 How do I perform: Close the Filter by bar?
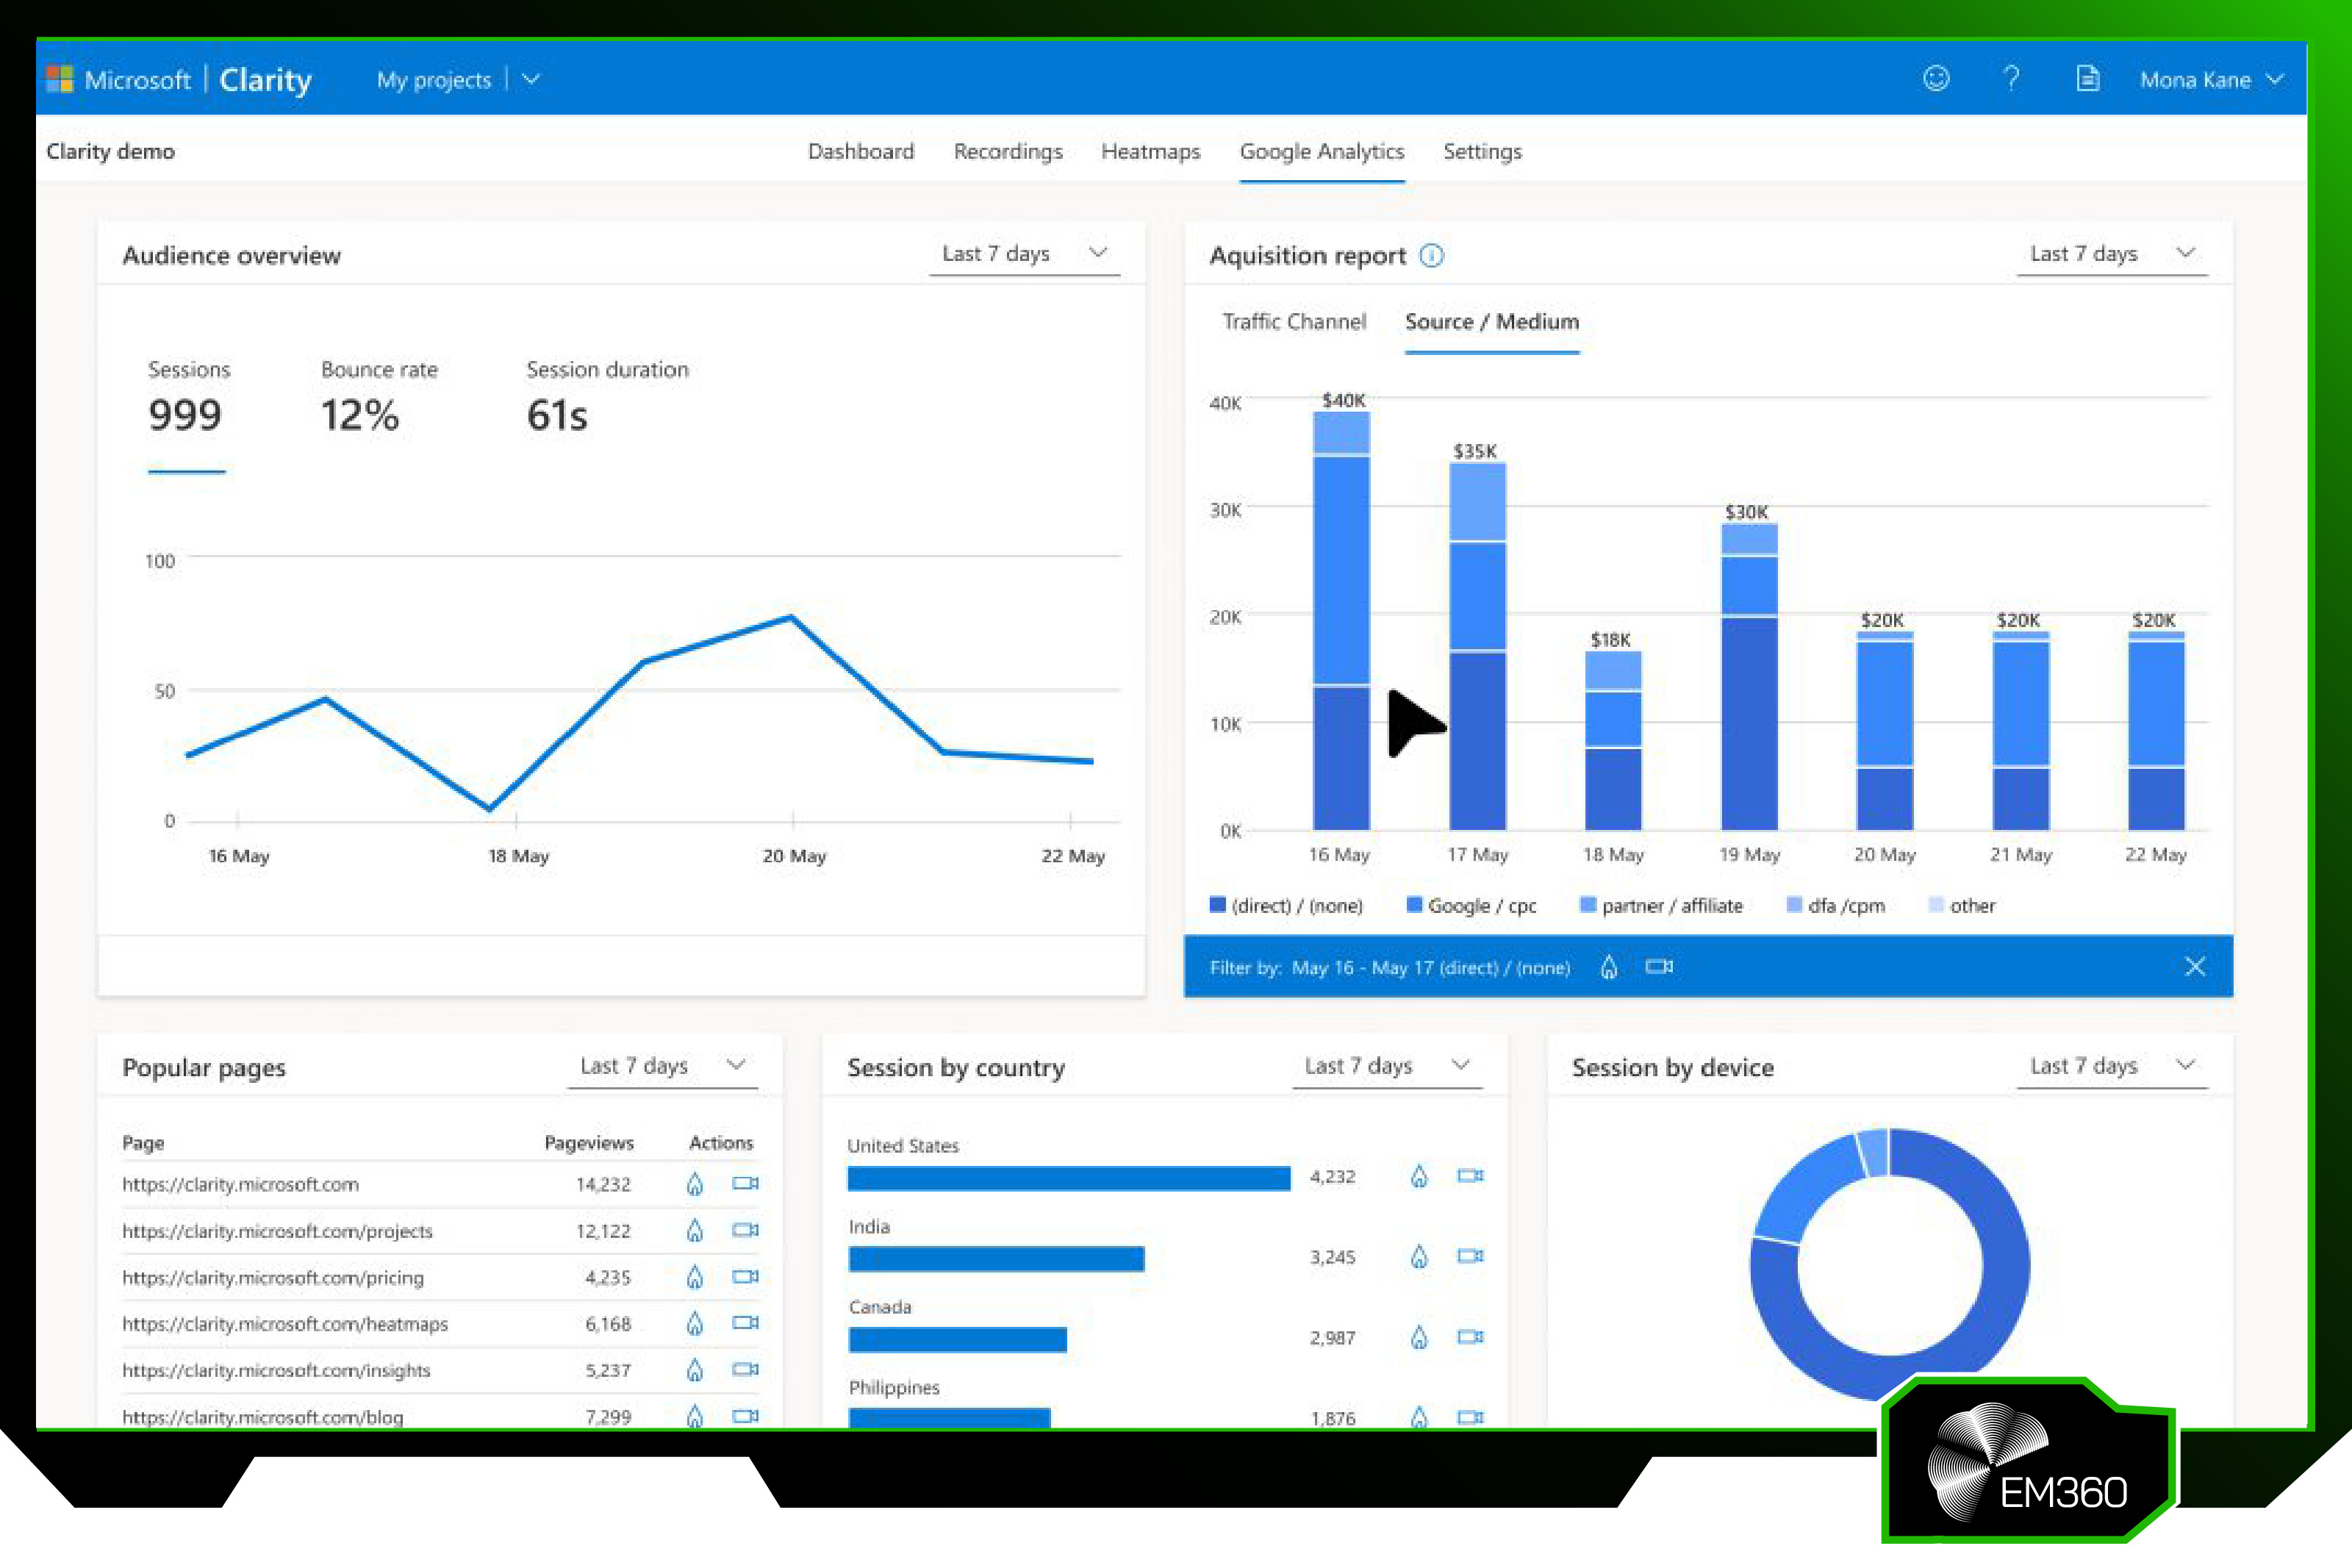2194,966
